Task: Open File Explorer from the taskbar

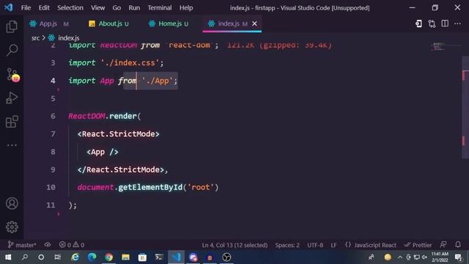Action: click(x=125, y=257)
